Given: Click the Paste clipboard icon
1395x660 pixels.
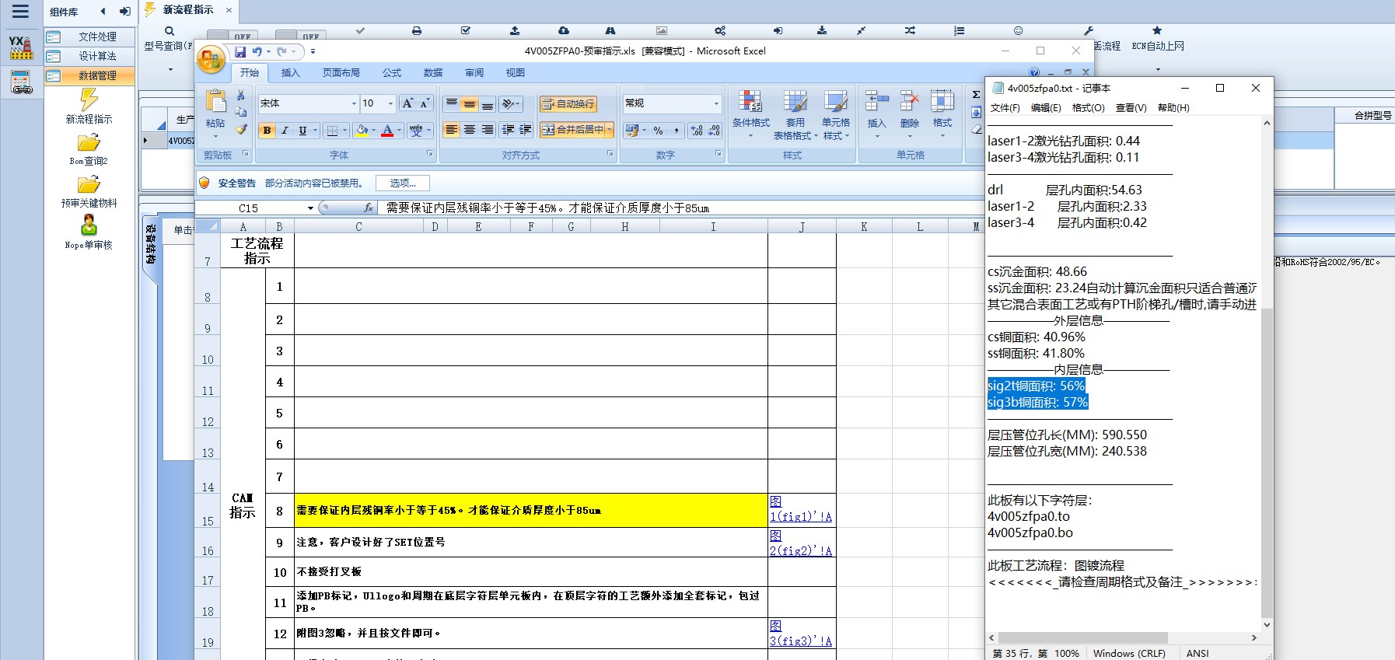Looking at the screenshot, I should 215,102.
